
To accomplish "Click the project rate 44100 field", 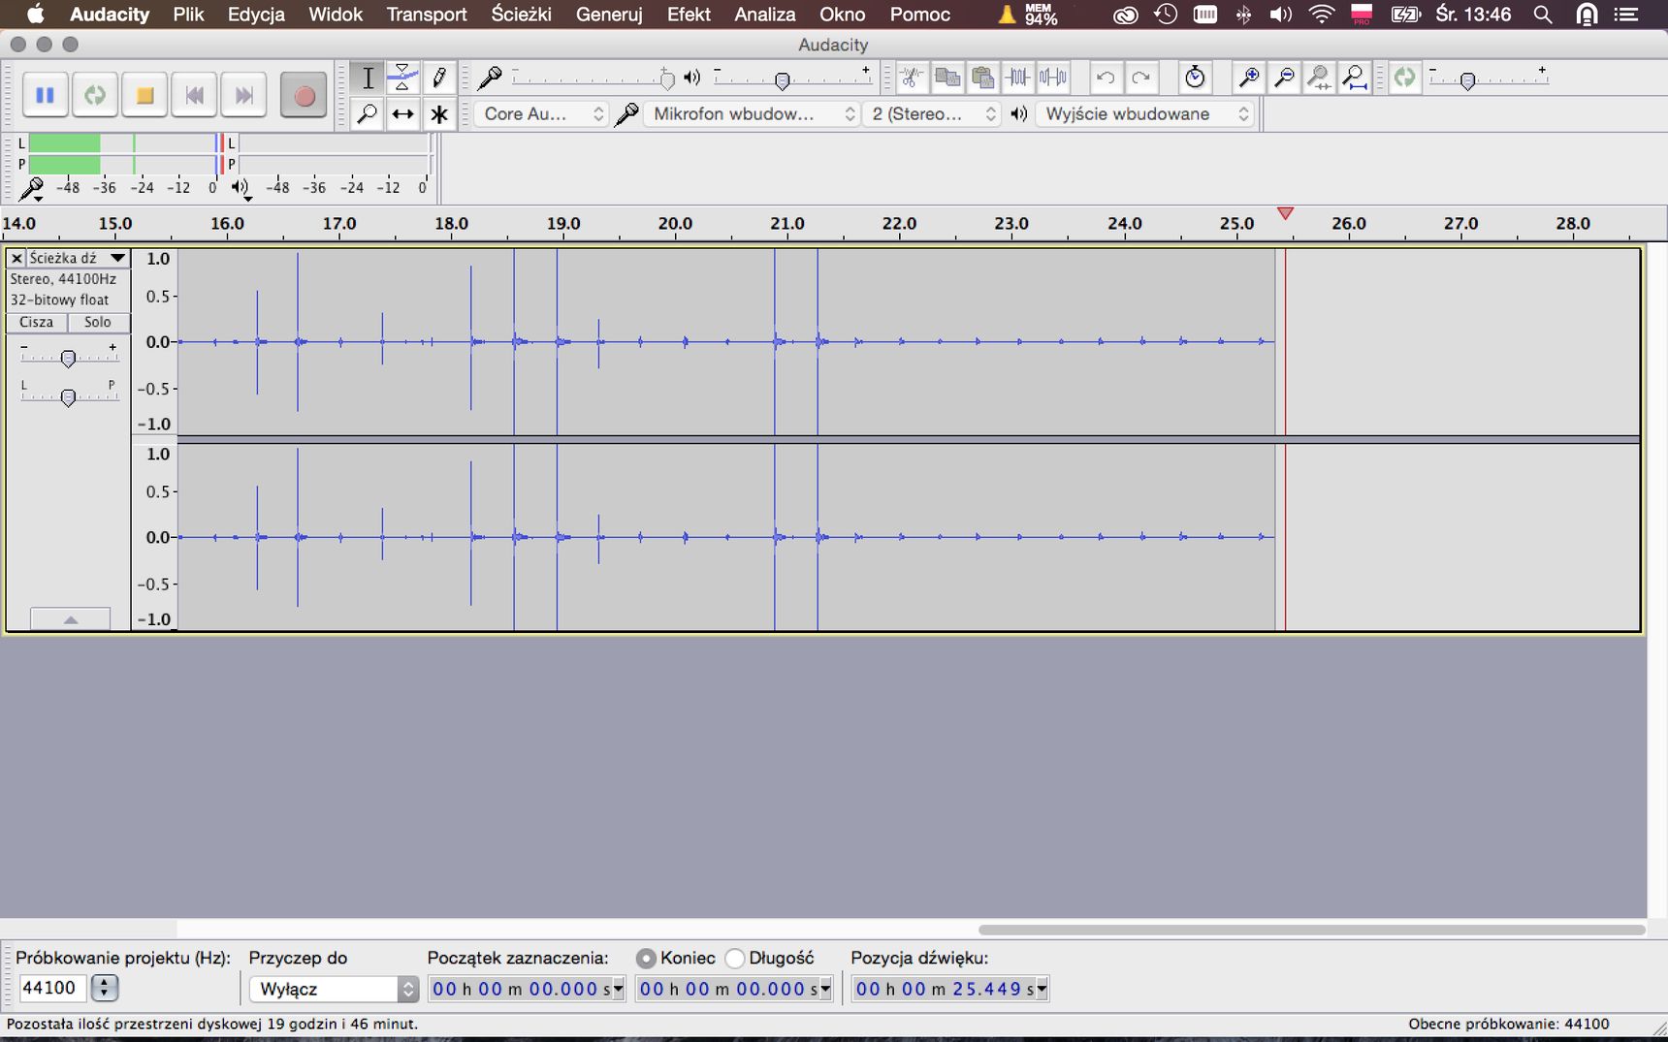I will coord(52,988).
